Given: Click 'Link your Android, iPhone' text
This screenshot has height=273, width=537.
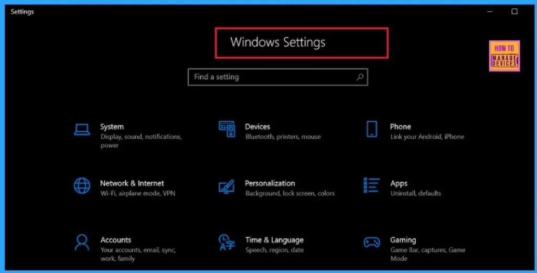Looking at the screenshot, I should pyautogui.click(x=427, y=136).
